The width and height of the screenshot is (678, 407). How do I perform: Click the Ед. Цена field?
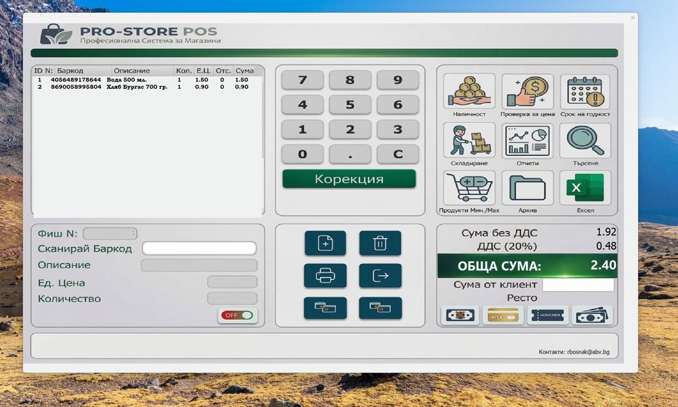pos(232,282)
